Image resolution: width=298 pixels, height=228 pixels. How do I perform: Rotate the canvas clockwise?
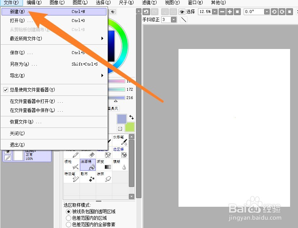tap(282, 12)
